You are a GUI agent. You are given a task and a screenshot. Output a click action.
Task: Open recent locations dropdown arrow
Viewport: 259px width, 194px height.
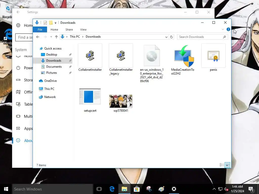(51, 37)
